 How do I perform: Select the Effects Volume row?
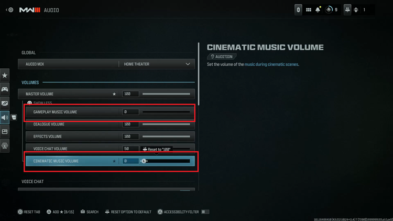tap(110, 136)
